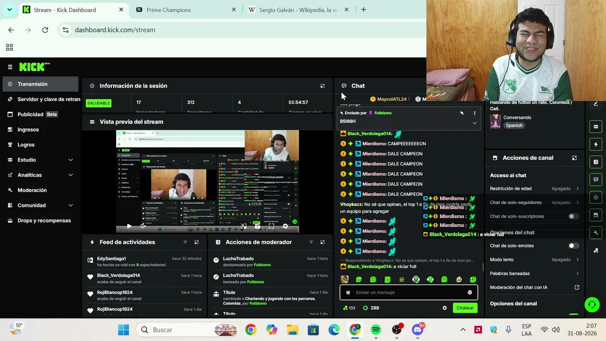Pop out the Acciones de moderador panel
The image size is (606, 341).
[322, 242]
